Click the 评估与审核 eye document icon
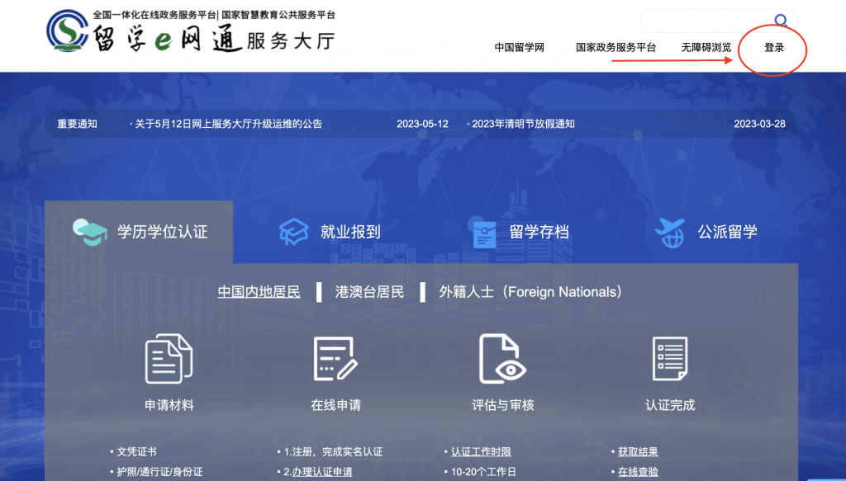 (503, 359)
